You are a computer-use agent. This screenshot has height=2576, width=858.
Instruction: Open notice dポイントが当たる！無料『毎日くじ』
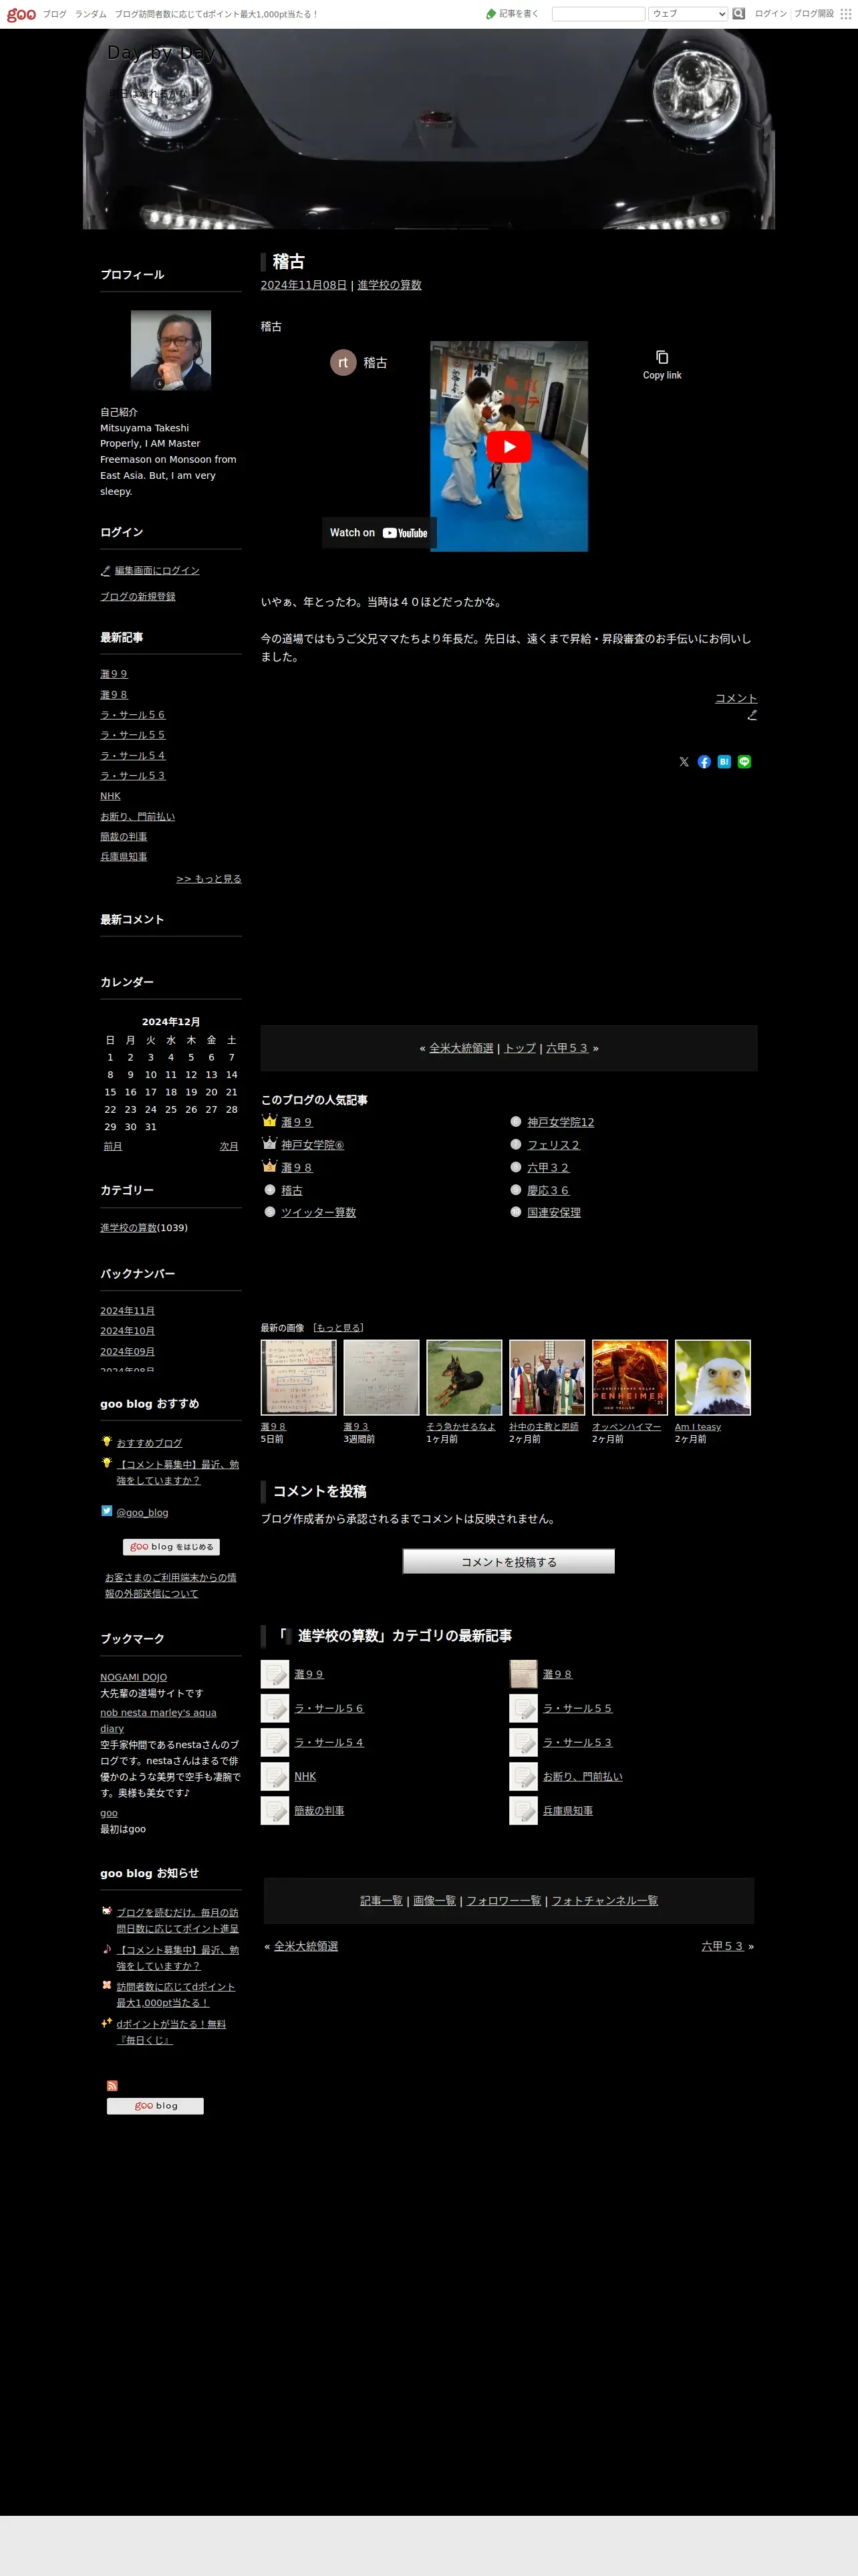(171, 2032)
